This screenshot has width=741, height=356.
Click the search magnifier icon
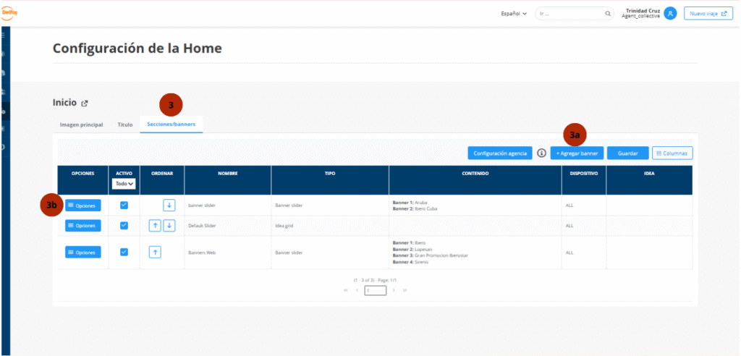click(x=608, y=13)
